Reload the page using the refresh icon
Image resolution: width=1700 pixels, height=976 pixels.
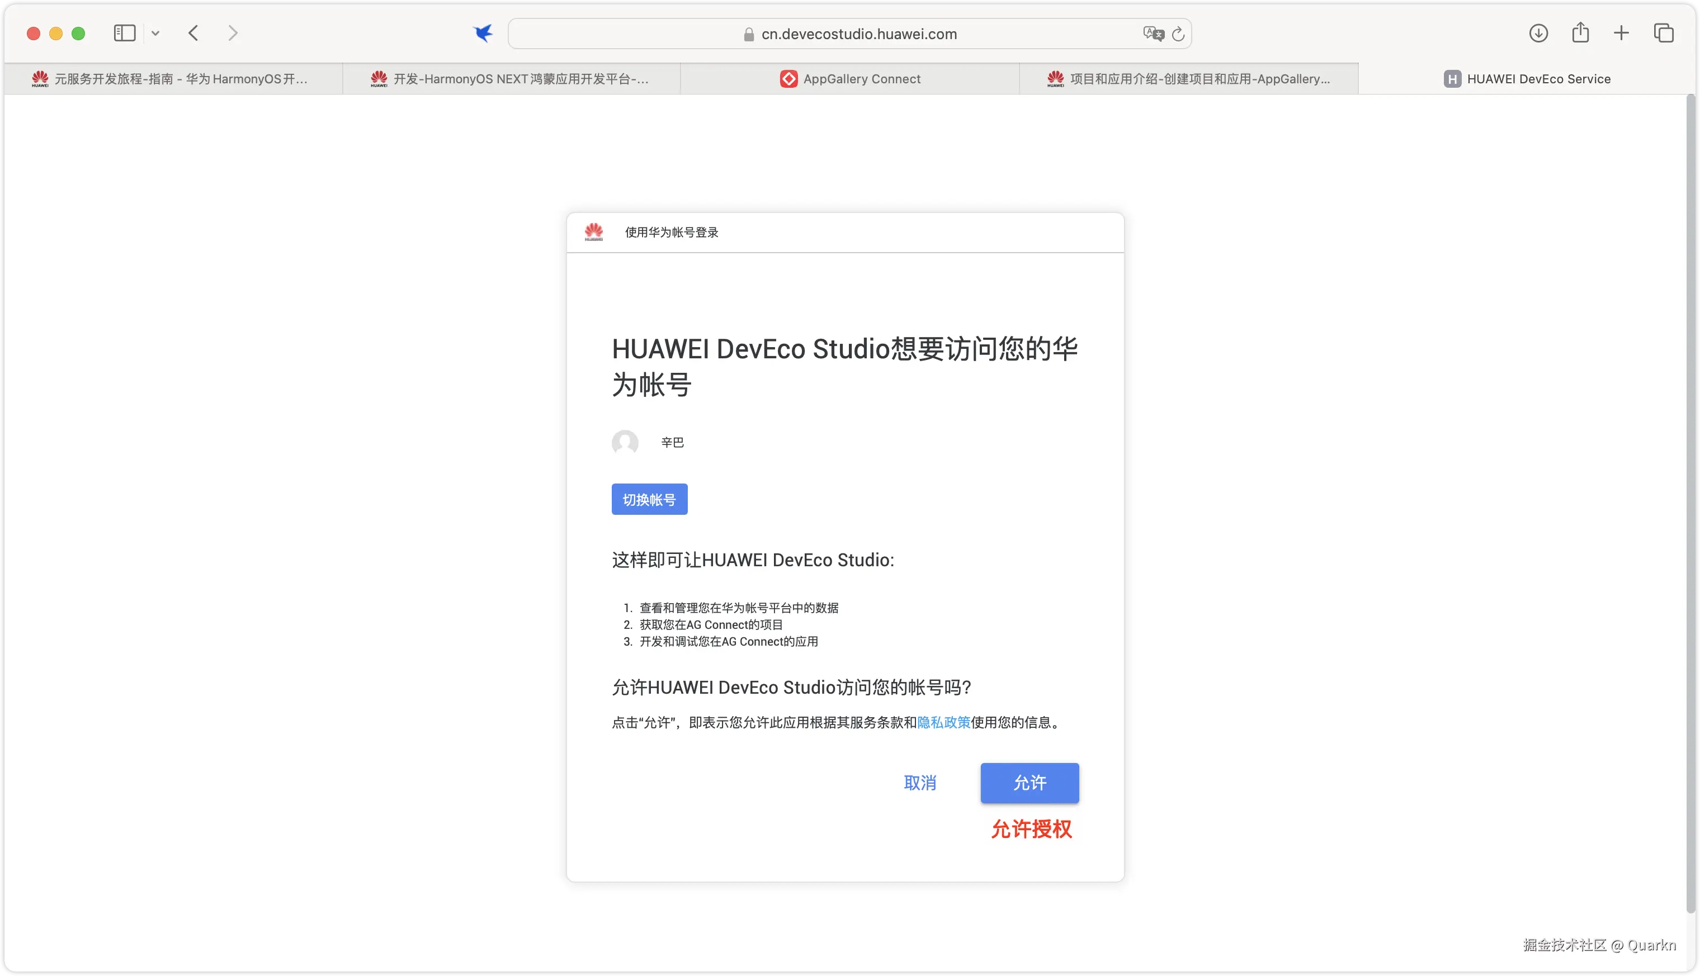[1178, 34]
